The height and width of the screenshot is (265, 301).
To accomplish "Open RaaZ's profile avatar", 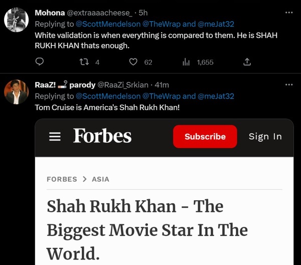I will point(16,92).
